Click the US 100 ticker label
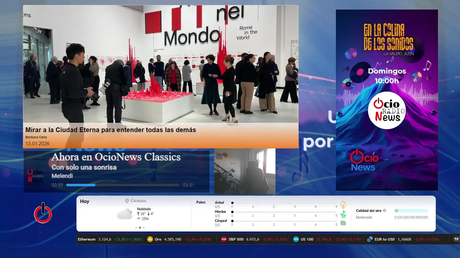The image size is (460, 258). 307,239
